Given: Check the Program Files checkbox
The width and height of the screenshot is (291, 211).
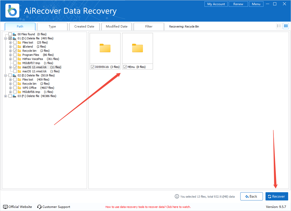Looking at the screenshot, I should point(15,55).
